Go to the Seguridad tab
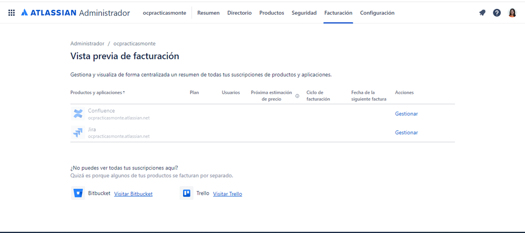 coord(304,13)
